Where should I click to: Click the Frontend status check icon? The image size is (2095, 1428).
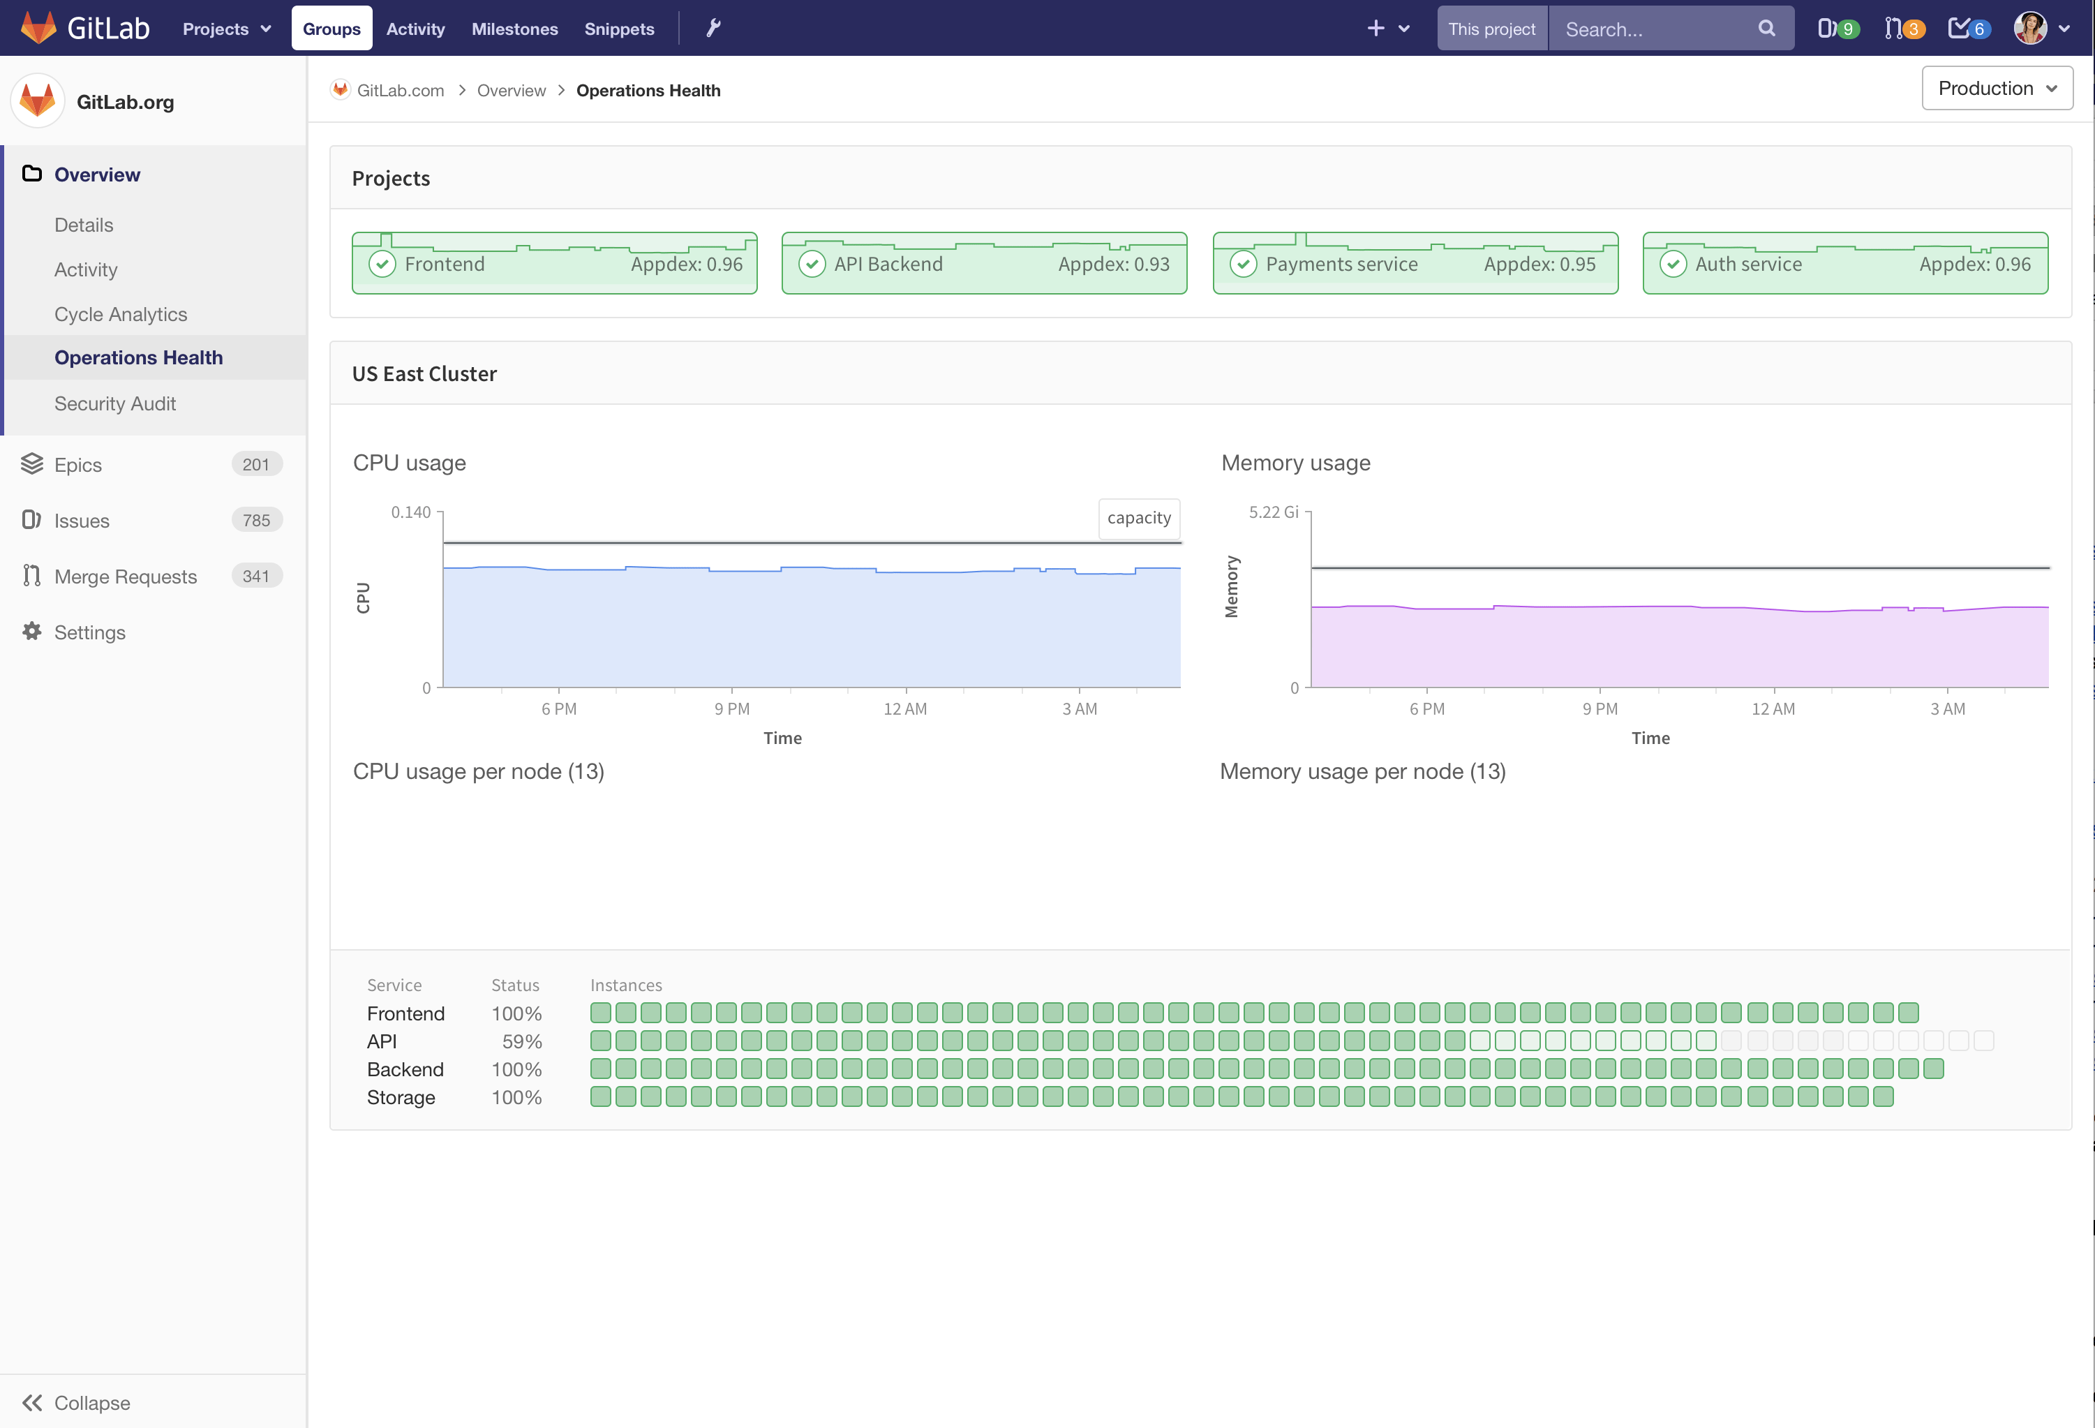382,264
